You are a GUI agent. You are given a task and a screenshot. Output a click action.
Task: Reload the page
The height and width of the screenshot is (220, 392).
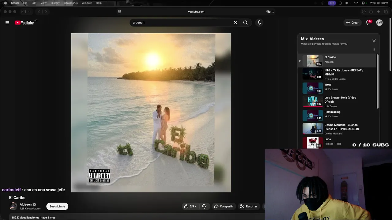(x=273, y=12)
